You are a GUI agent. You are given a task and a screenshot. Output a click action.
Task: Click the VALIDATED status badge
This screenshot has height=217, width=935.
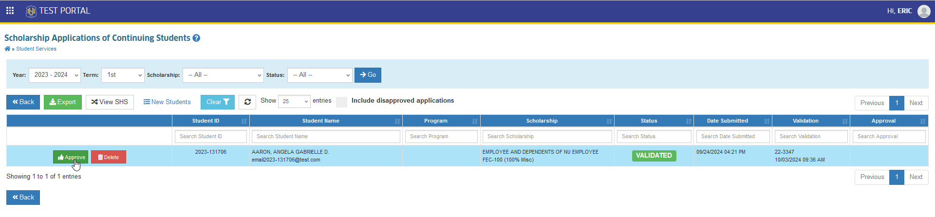(654, 156)
